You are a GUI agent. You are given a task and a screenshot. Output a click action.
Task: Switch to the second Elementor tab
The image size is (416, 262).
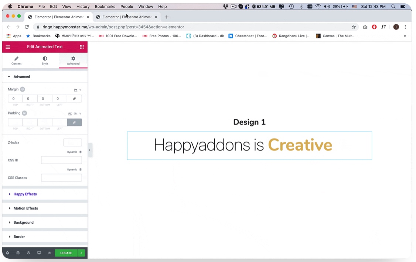pyautogui.click(x=127, y=17)
